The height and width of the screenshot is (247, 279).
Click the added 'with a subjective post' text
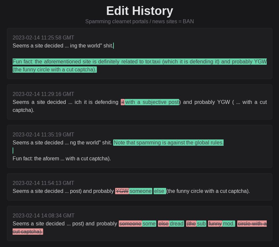[x=152, y=102]
